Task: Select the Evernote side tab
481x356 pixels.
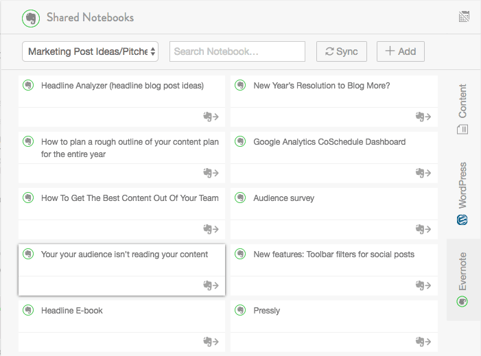Action: [462, 279]
